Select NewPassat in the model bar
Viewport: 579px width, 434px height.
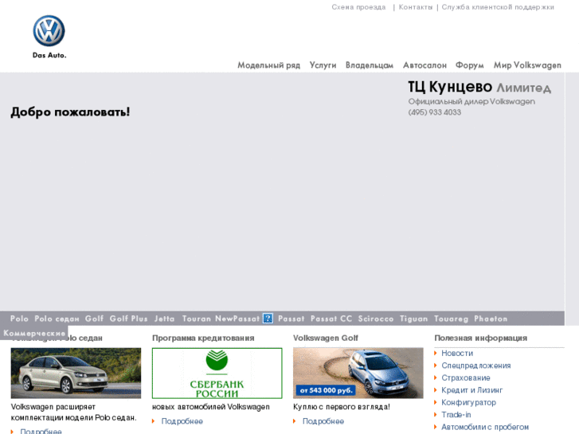[237, 319]
